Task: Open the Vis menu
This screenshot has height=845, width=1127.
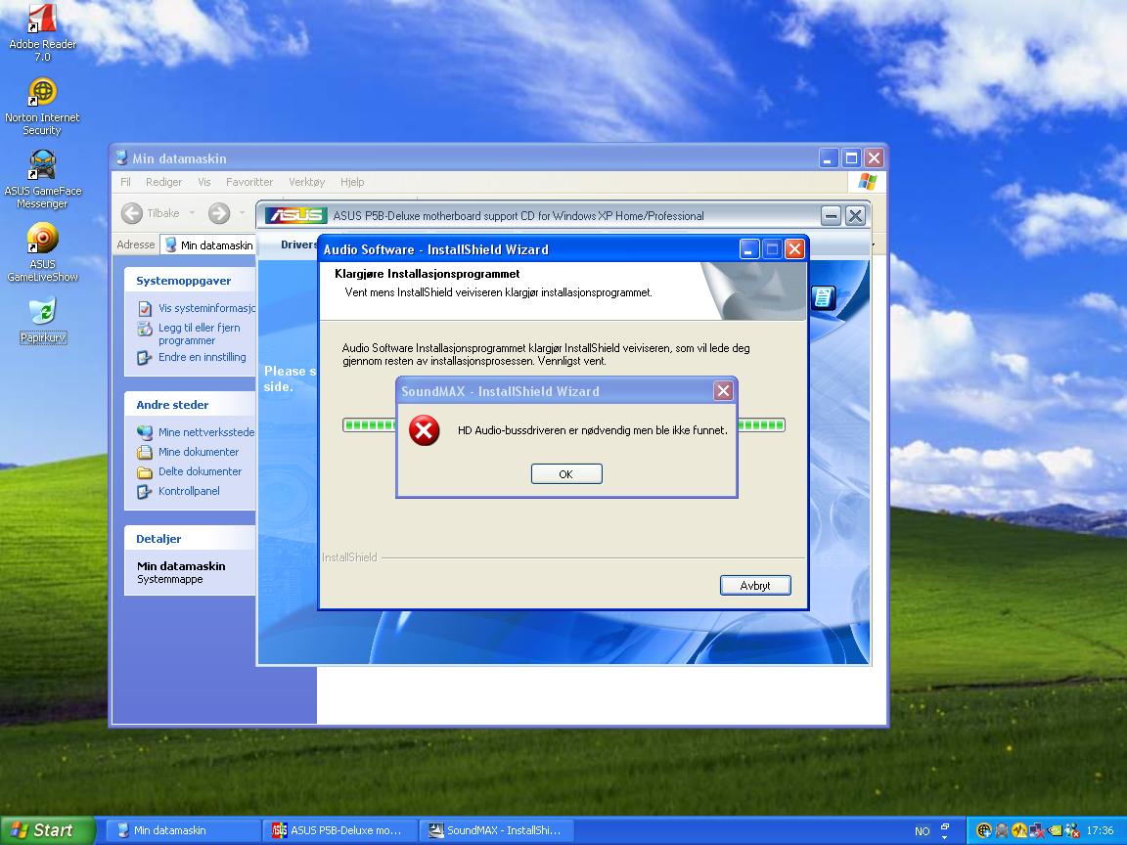Action: pos(204,182)
